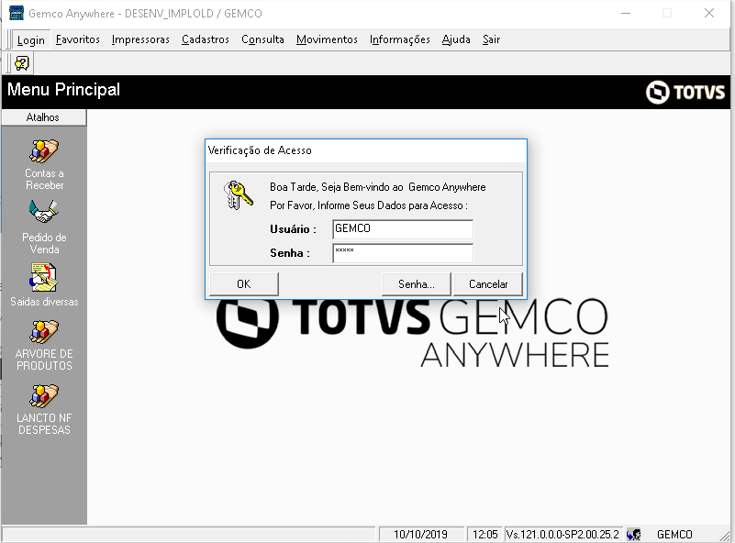Click the Menu Principal heading

(x=63, y=90)
